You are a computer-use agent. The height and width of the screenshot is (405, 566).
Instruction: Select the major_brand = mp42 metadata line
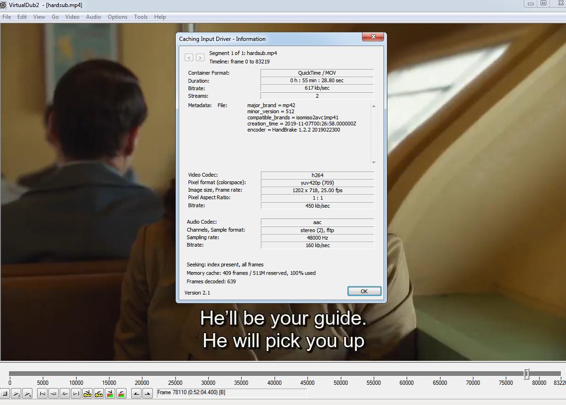point(271,105)
